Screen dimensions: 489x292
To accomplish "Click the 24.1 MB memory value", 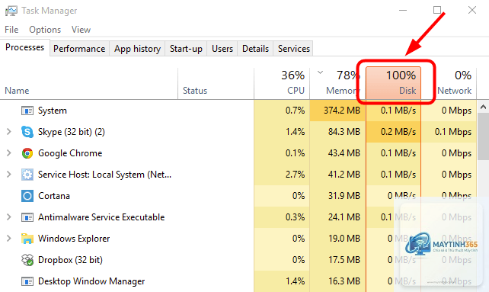I will pyautogui.click(x=344, y=217).
